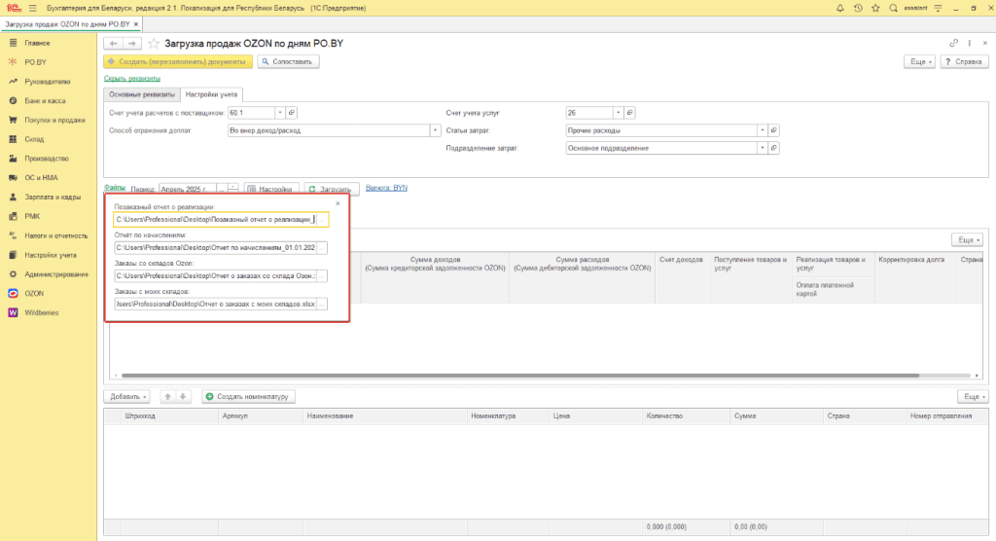Open the Настройки учета sidebar section
This screenshot has width=996, height=541.
click(51, 255)
